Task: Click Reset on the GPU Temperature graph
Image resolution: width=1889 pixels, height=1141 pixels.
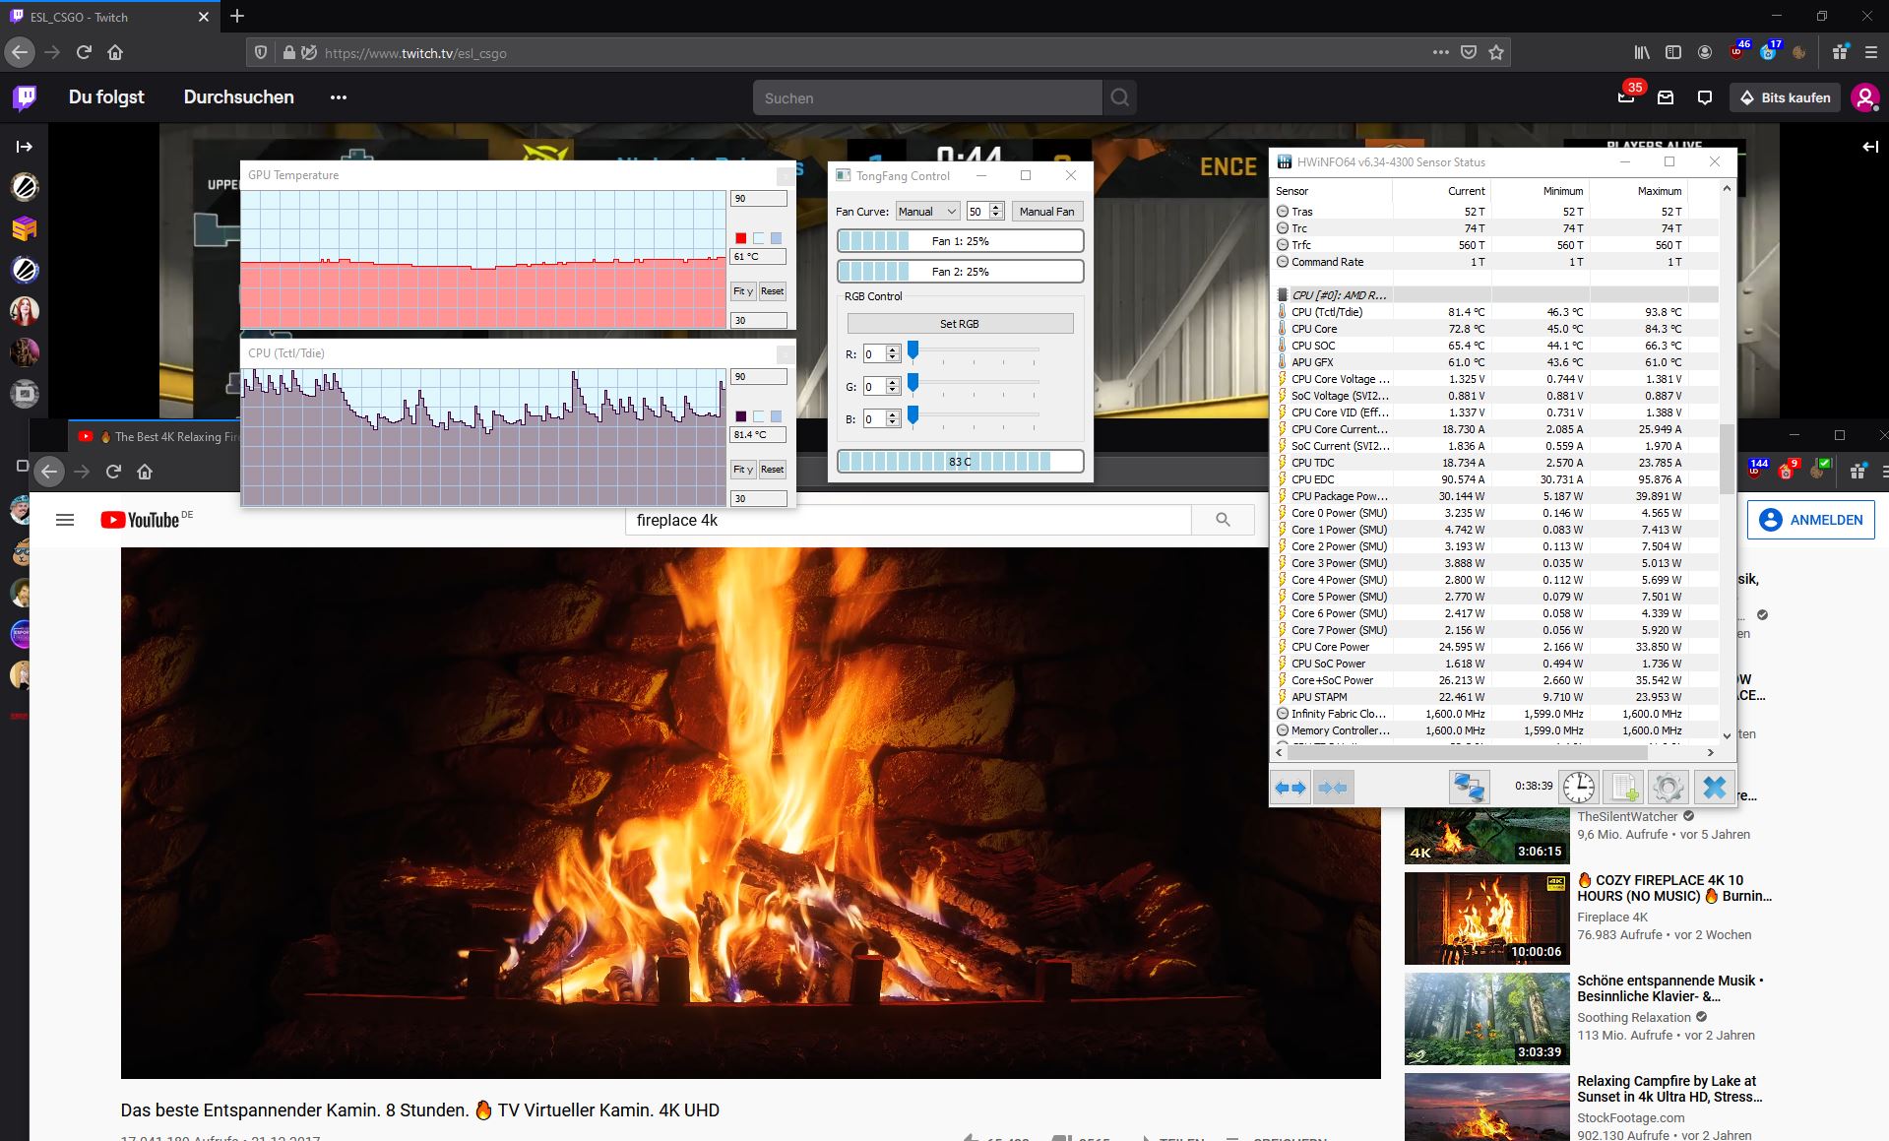Action: [x=773, y=291]
